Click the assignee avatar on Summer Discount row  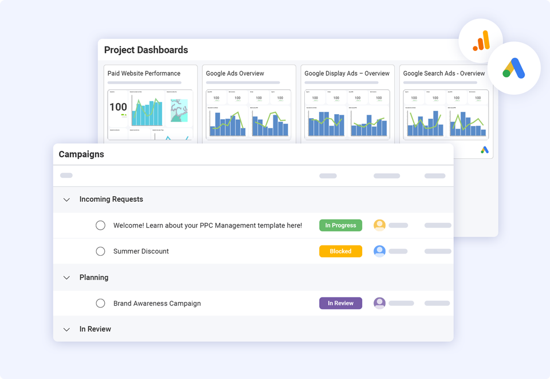[x=379, y=251]
